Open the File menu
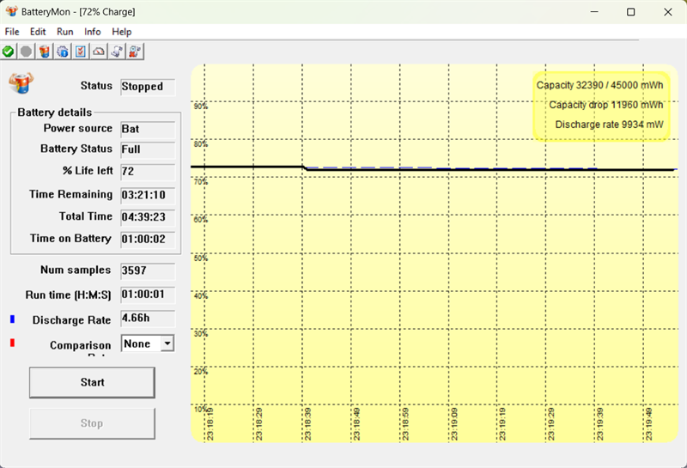687x468 pixels. click(12, 32)
